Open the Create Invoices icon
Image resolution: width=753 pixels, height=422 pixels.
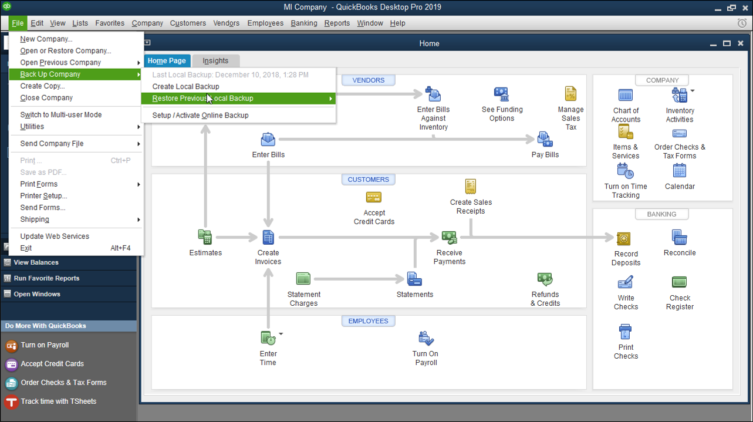pos(268,237)
